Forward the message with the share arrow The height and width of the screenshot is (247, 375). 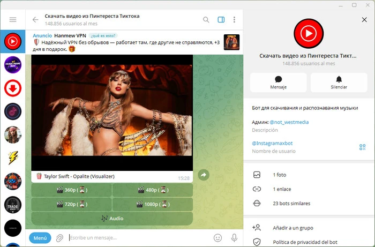[x=204, y=175]
